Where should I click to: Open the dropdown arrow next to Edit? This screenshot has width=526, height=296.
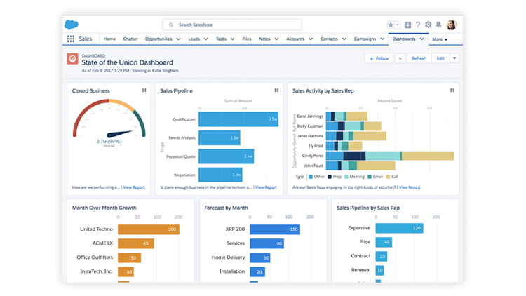point(454,58)
